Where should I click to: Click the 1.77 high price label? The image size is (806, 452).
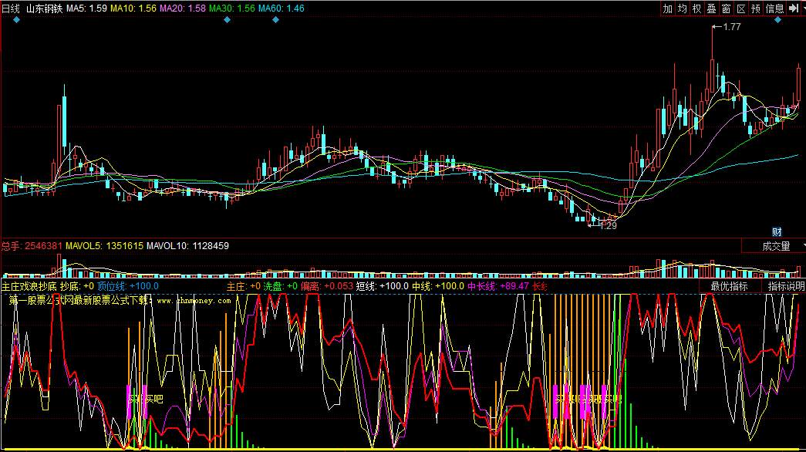point(731,27)
